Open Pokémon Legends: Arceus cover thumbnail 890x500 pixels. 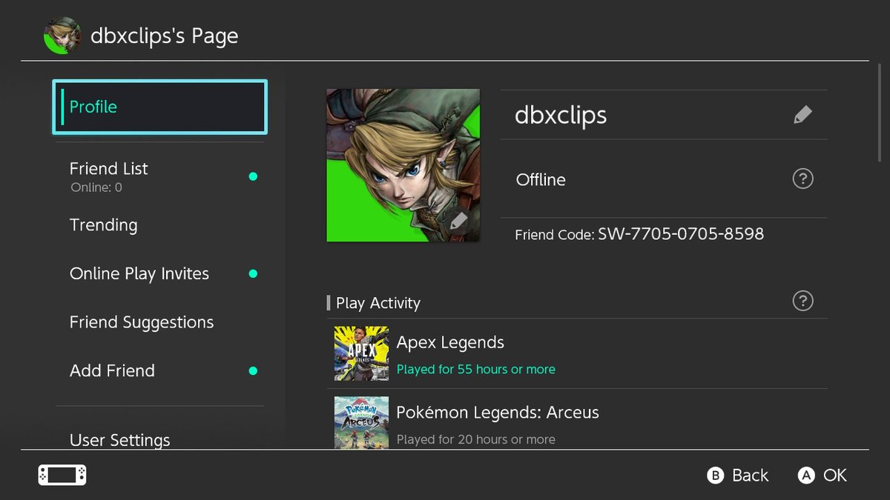coord(361,422)
